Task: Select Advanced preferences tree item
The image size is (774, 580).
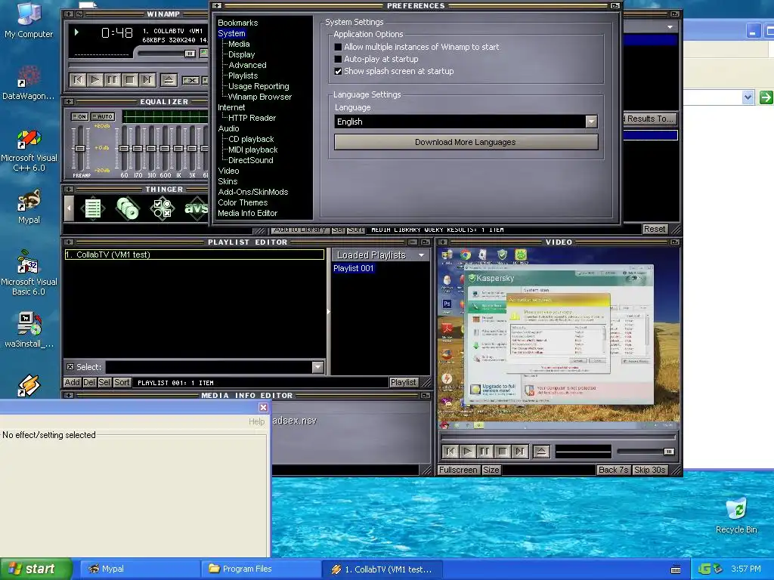Action: (247, 65)
